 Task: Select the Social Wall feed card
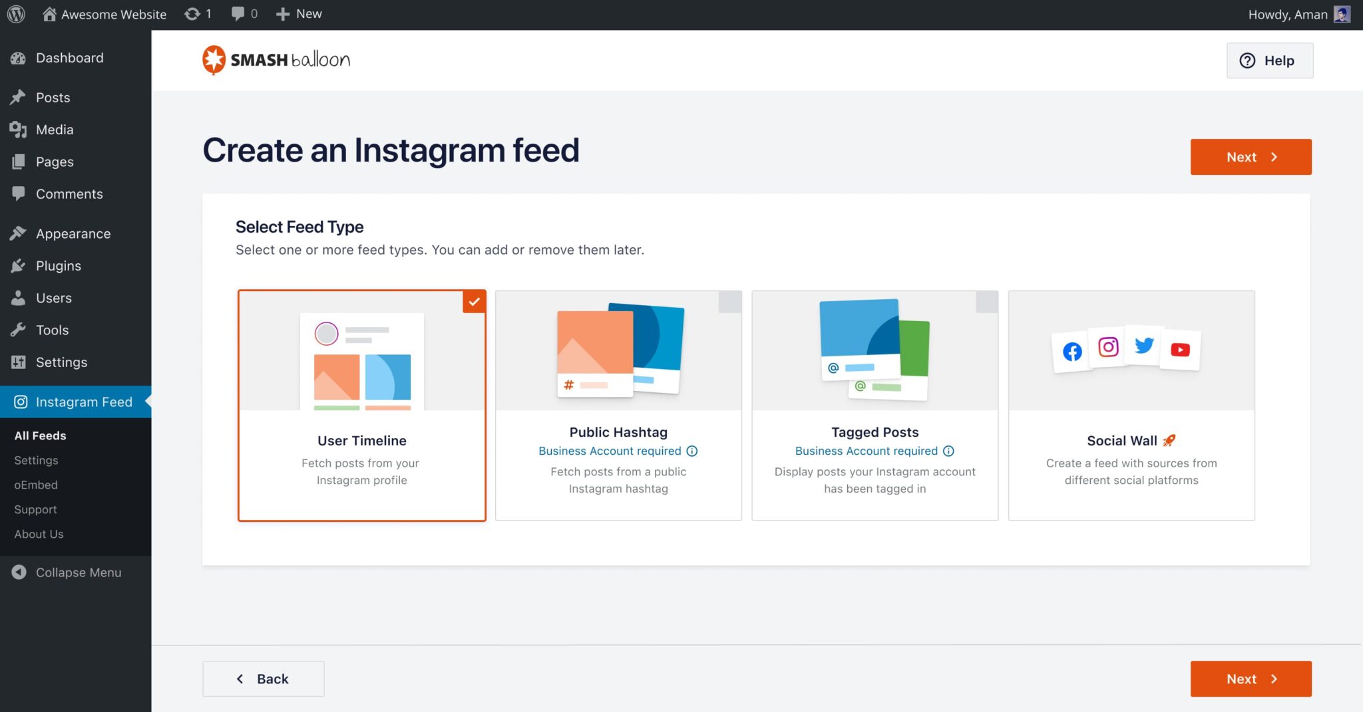tap(1131, 406)
